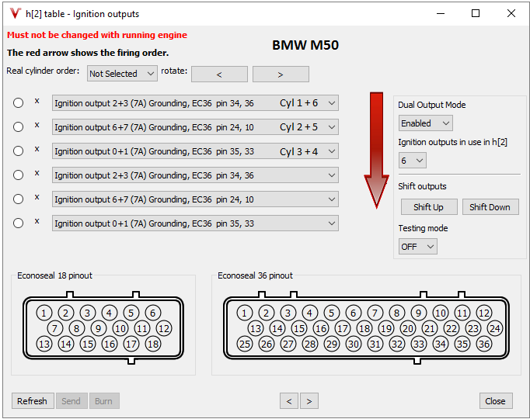This screenshot has height=419, width=530.
Task: Click pin 18 in Econoseal 18 pinout
Action: (153, 344)
